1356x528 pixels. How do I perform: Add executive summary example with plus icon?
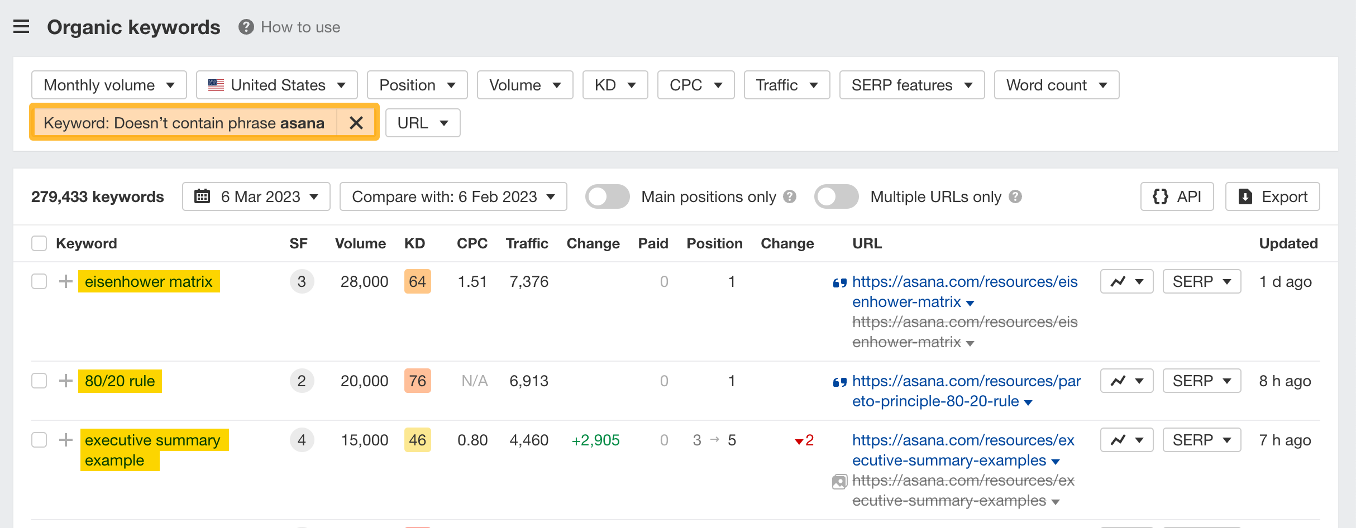(66, 440)
